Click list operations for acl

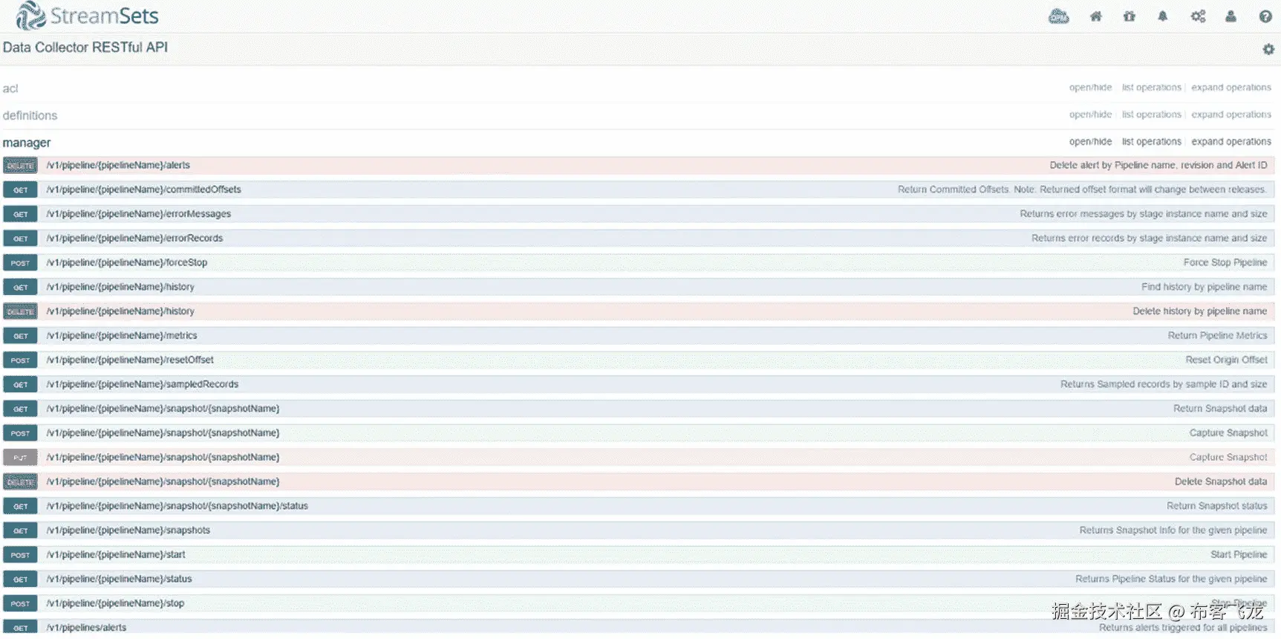[x=1151, y=88]
